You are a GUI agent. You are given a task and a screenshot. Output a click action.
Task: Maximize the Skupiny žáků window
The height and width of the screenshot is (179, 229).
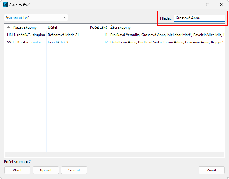coord(208,5)
